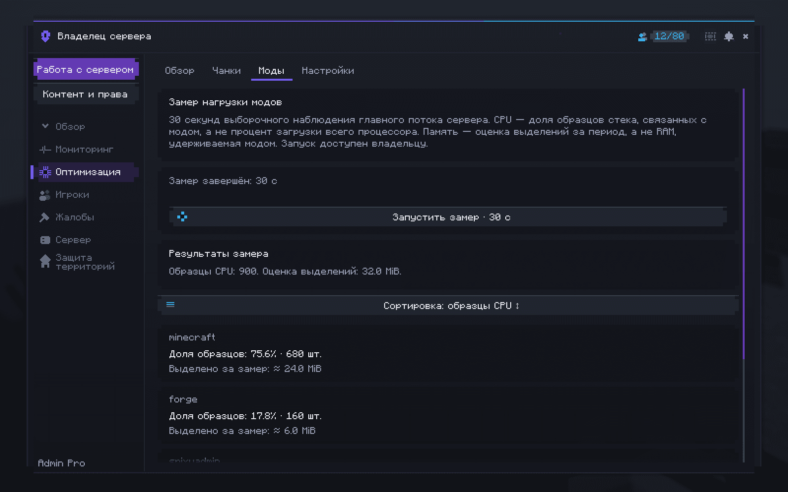788x492 pixels.
Task: Click the shield badge beside Владелец сервера
Action: coord(45,36)
